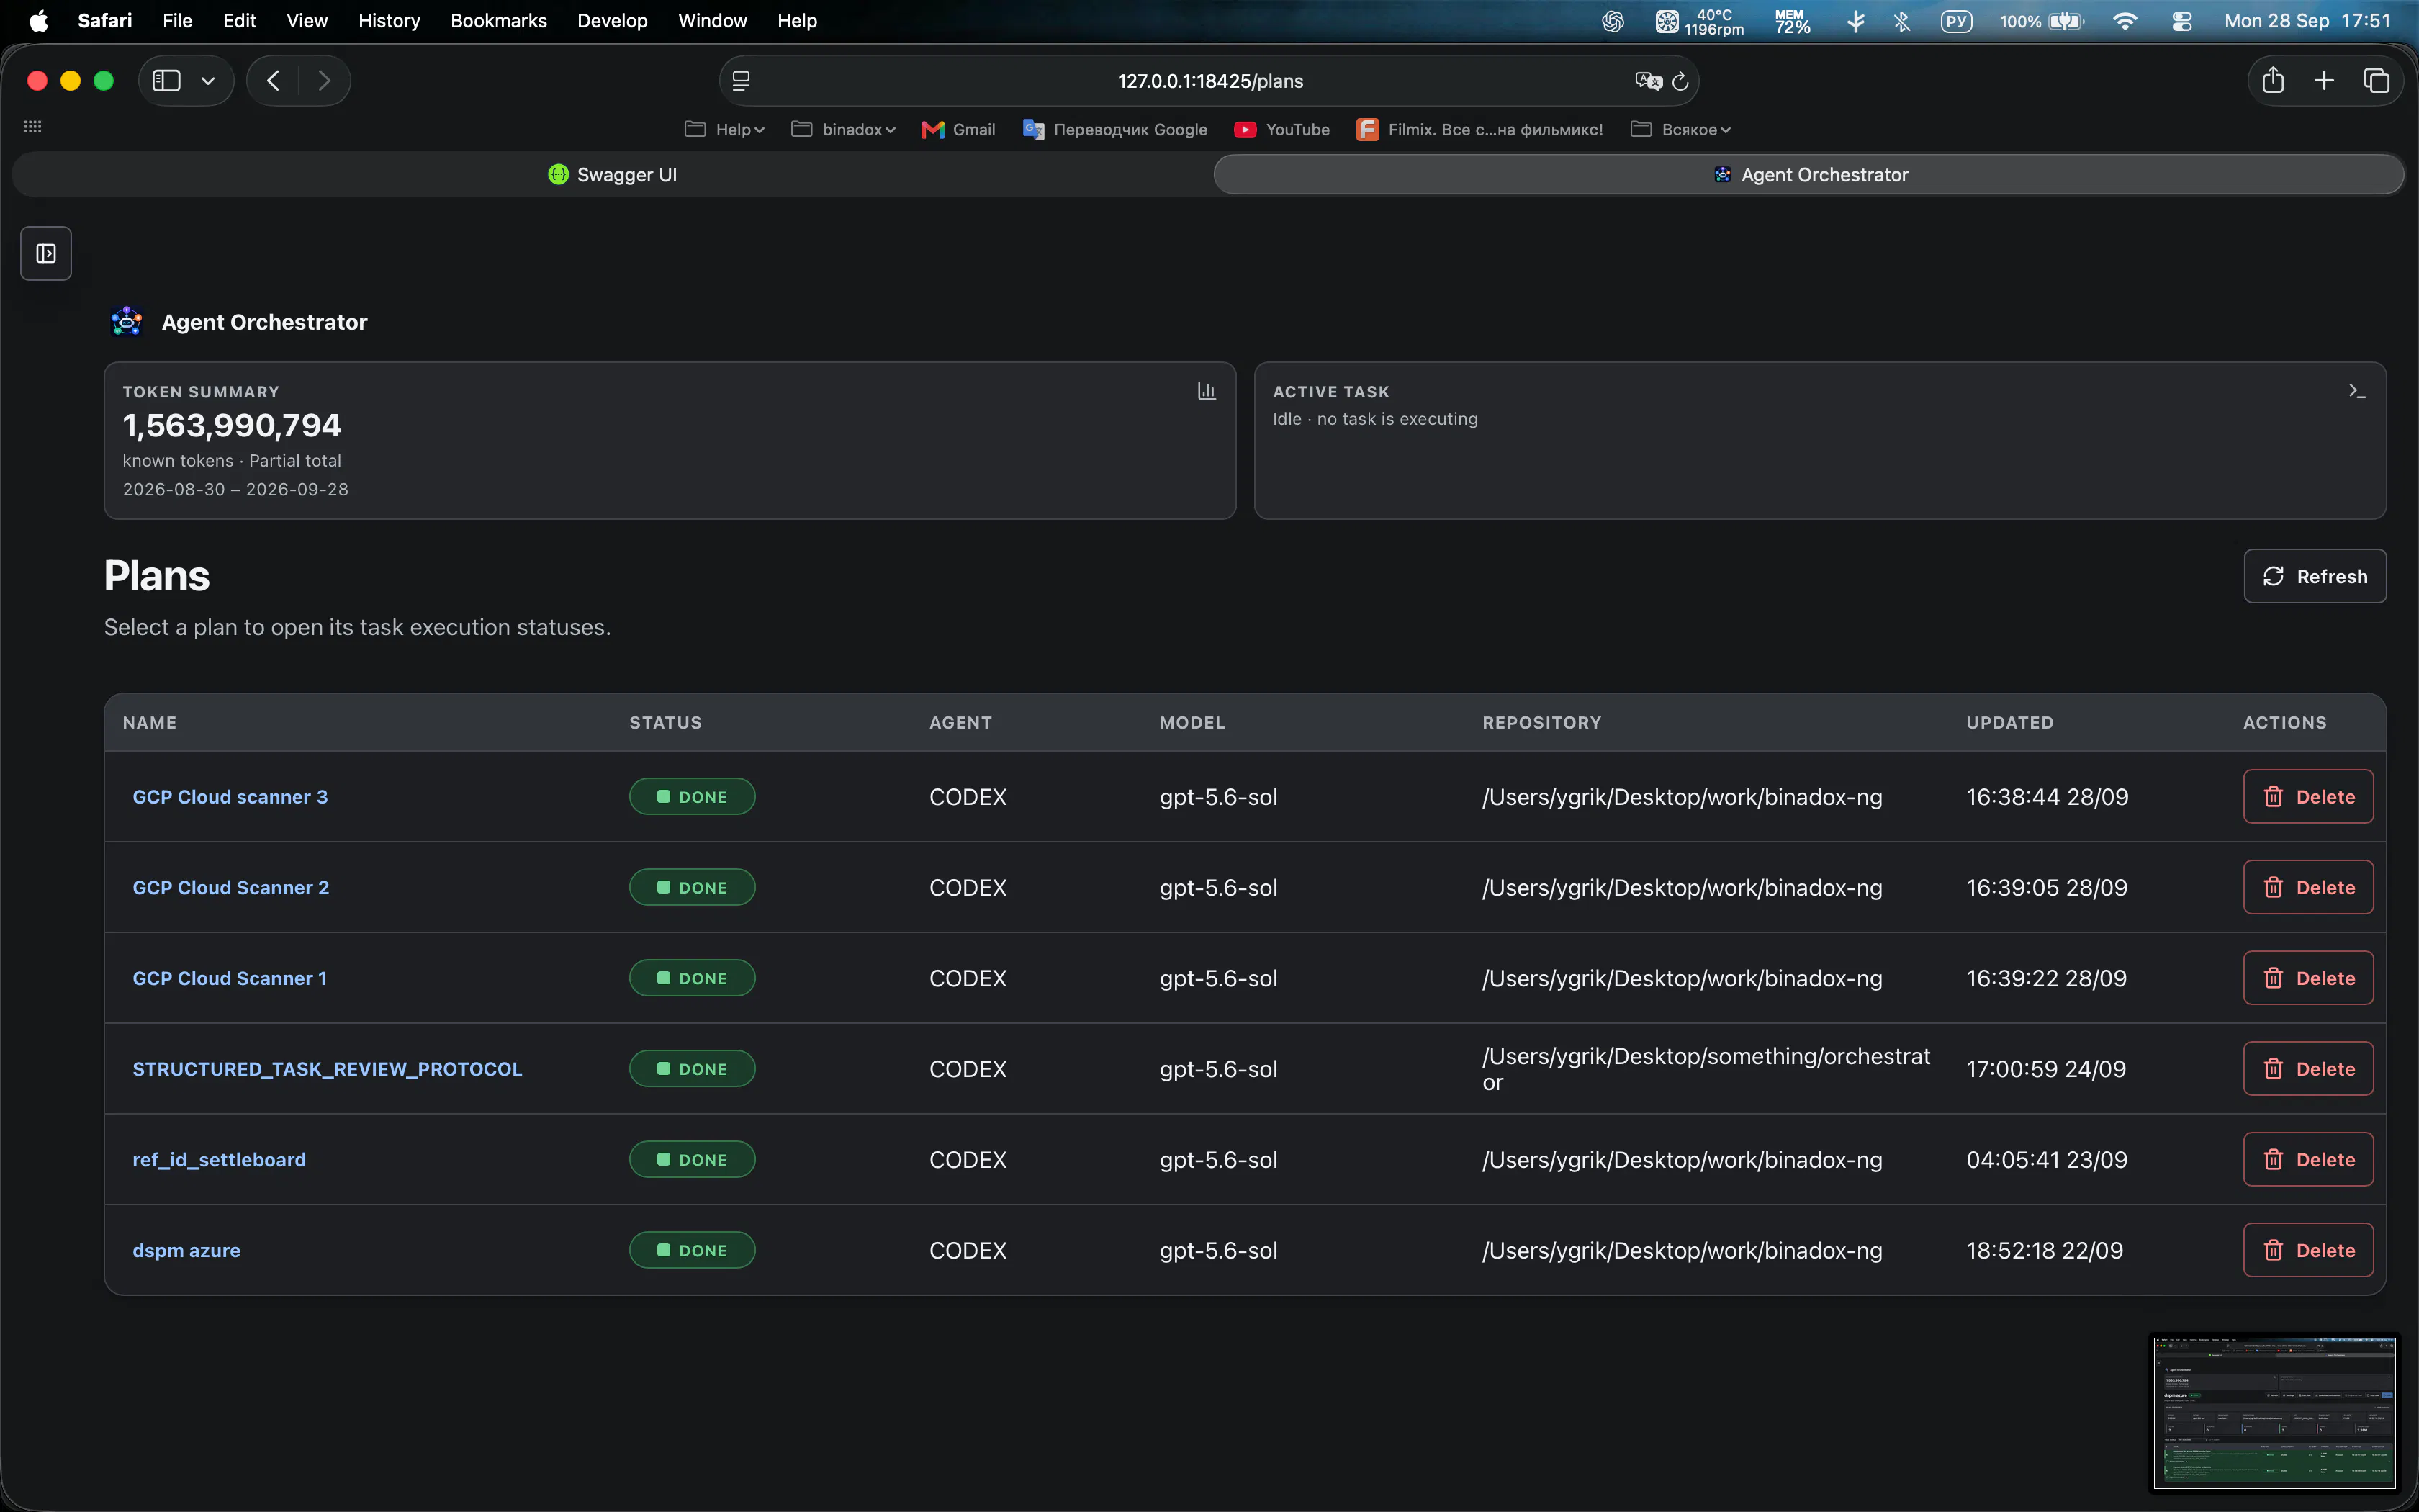The width and height of the screenshot is (2419, 1512).
Task: Select the Agent Orchestrator tab
Action: (x=1809, y=174)
